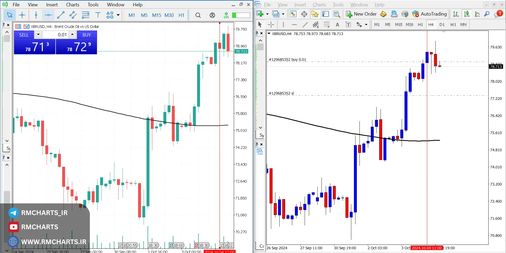Select the text label tool (T)
Image resolution: width=506 pixels, height=253 pixels.
click(98, 15)
